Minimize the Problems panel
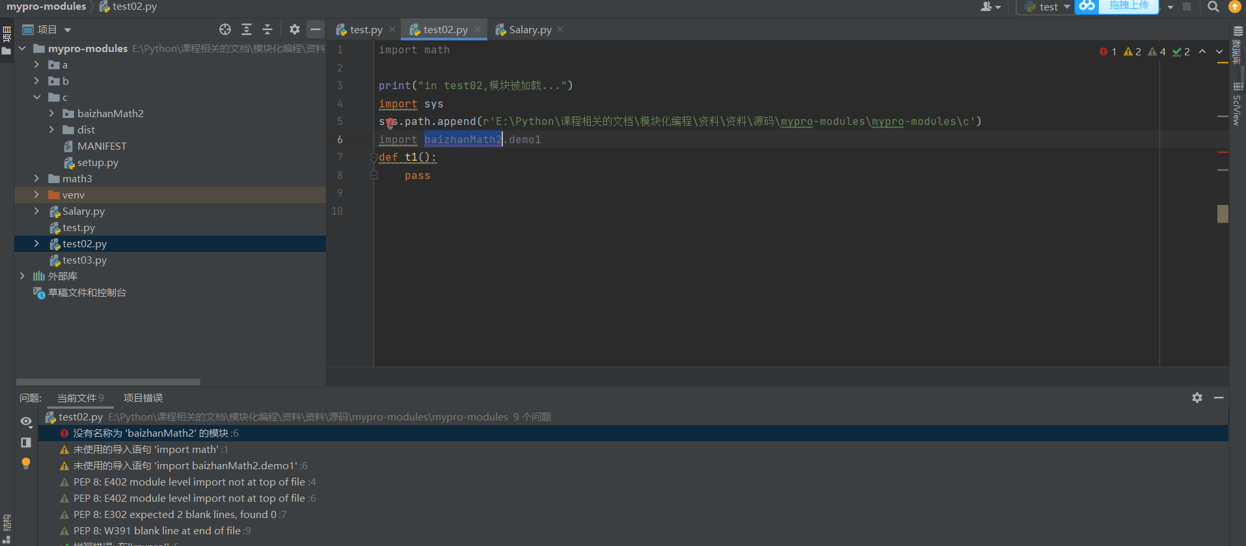This screenshot has height=546, width=1246. coord(1219,398)
